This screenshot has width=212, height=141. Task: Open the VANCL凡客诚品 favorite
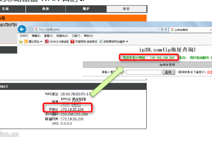point(57,42)
